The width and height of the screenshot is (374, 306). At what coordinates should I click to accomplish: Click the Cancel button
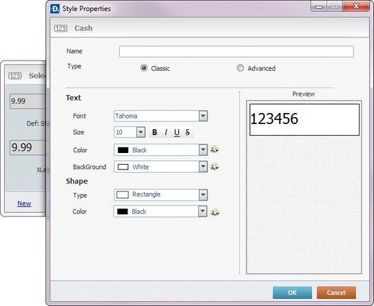point(336,293)
